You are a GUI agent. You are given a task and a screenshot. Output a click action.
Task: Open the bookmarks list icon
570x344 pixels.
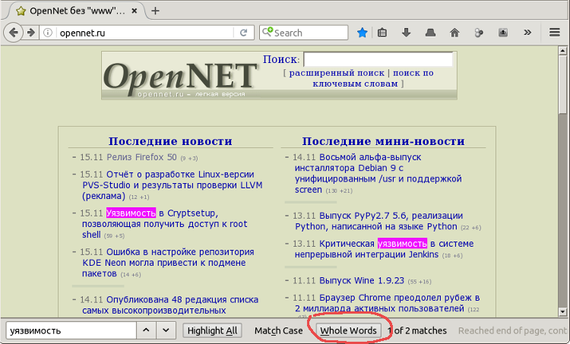coord(382,33)
